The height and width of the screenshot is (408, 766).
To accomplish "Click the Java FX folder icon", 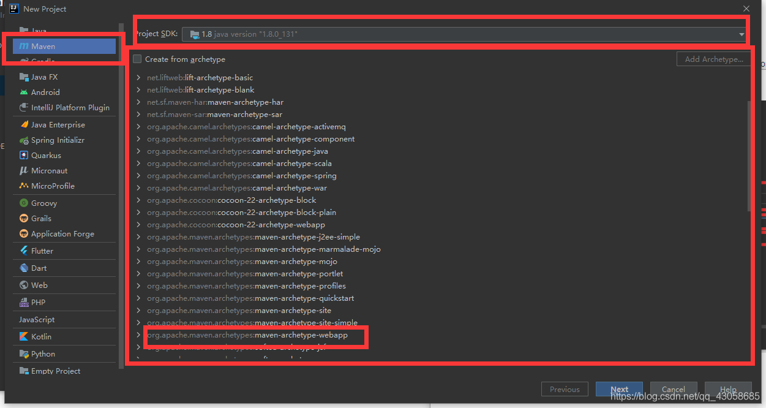I will pyautogui.click(x=24, y=77).
